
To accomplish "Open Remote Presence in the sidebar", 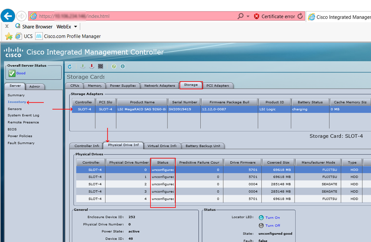I will pyautogui.click(x=23, y=122).
